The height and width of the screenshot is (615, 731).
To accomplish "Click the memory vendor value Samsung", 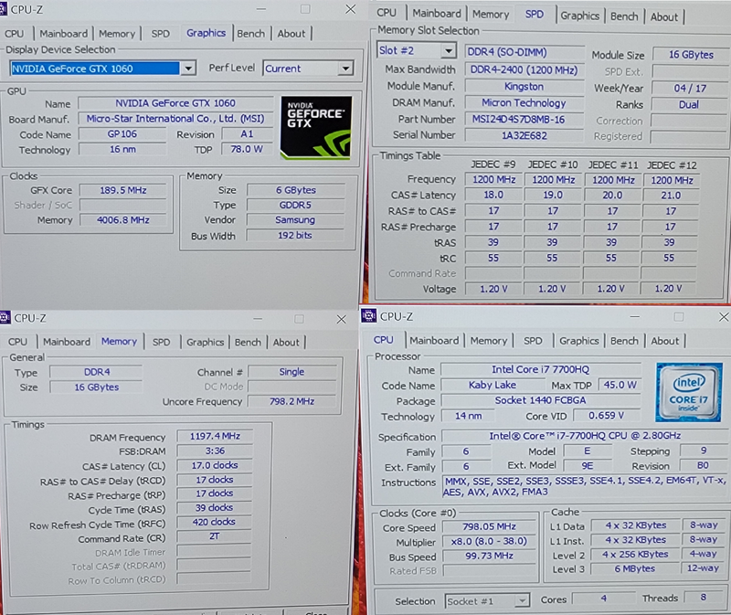I will click(295, 220).
